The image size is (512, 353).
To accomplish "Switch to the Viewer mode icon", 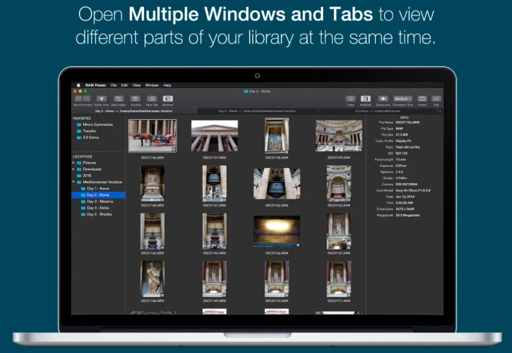I will point(422,99).
